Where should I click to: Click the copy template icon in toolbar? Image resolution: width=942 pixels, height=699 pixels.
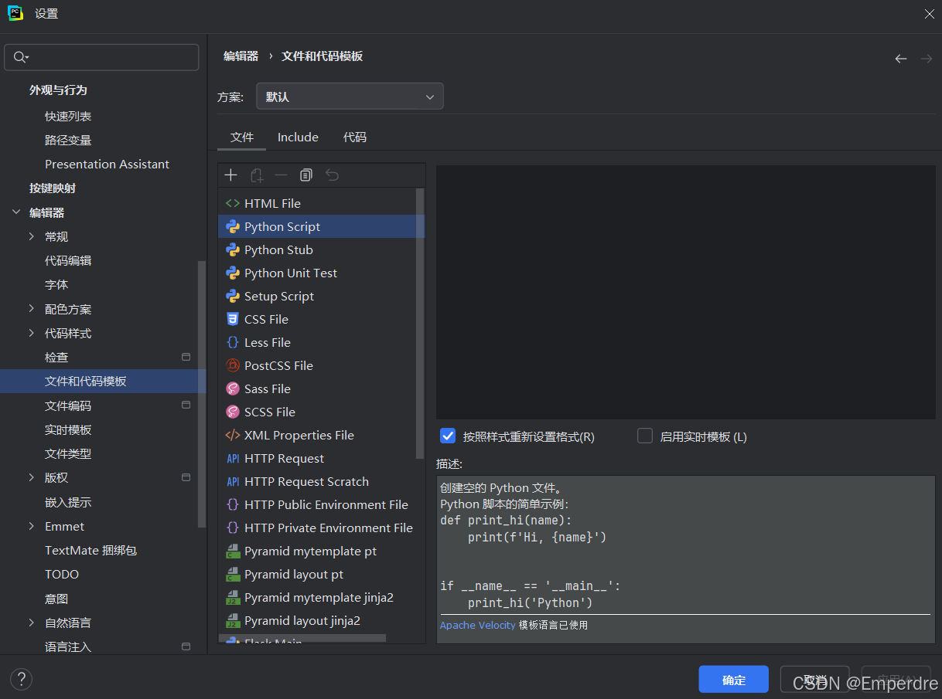coord(306,175)
